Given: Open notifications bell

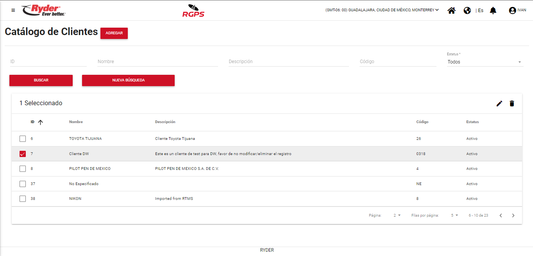Looking at the screenshot, I should click(493, 11).
